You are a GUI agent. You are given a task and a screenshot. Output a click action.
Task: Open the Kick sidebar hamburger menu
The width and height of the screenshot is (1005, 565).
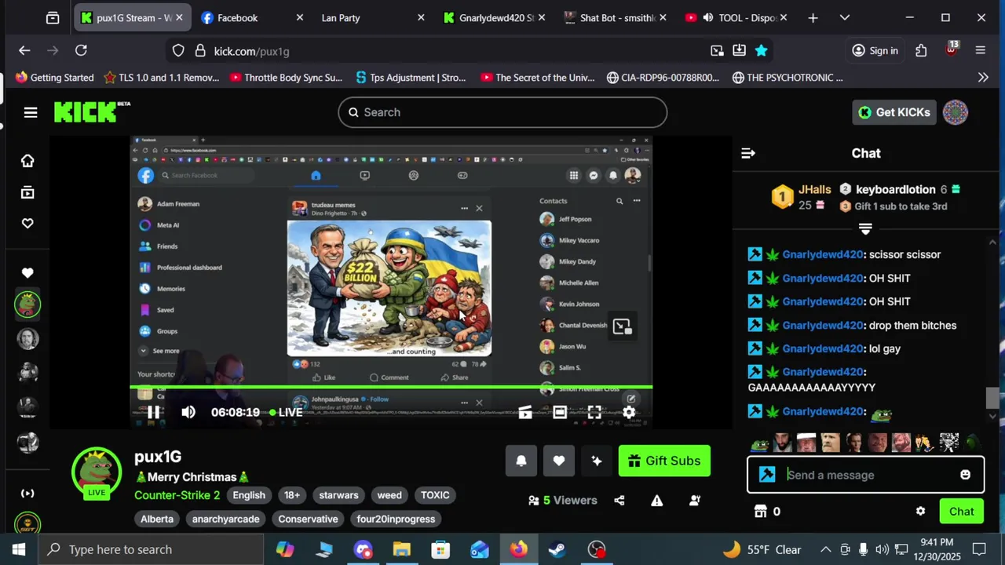tap(31, 112)
